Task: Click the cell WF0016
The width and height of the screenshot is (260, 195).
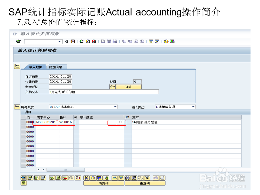Action: [66, 122]
